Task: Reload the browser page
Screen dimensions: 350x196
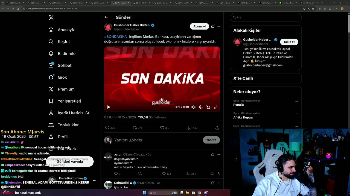Action: point(13,8)
